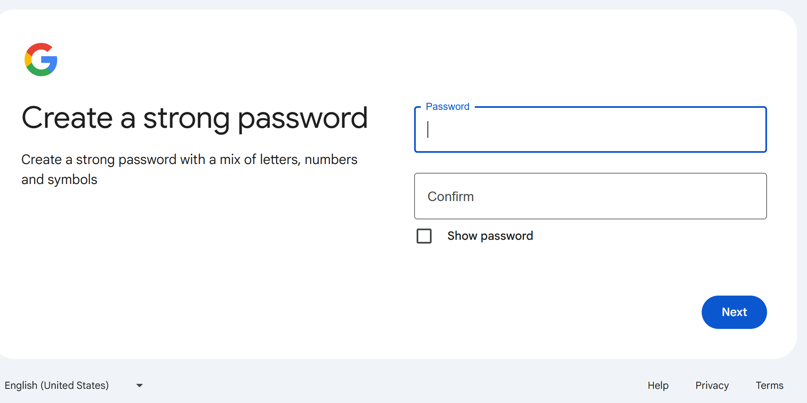This screenshot has width=807, height=403.
Task: Click the word "strong" in the heading
Action: click(186, 118)
